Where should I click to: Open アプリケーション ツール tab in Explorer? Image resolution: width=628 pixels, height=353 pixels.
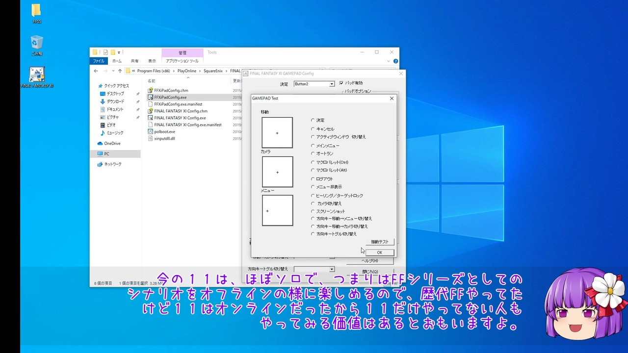[x=182, y=61]
